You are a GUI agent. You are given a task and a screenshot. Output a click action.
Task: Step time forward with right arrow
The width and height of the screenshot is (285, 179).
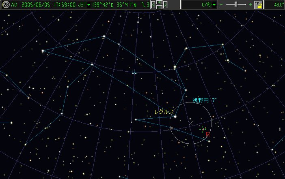[165, 5]
